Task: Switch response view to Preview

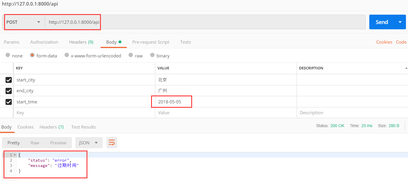Action: pyautogui.click(x=58, y=143)
